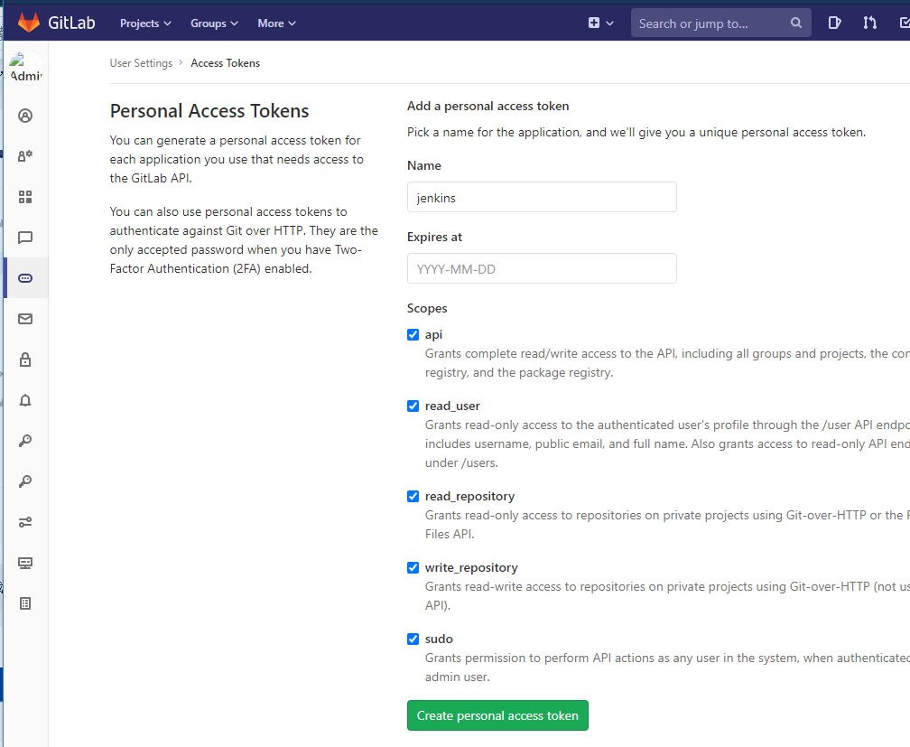Open Notifications bell icon in sidebar
This screenshot has width=910, height=747.
coord(25,400)
